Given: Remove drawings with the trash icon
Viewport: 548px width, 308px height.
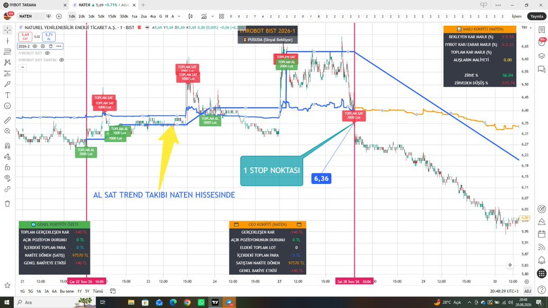Looking at the screenshot, I should pos(7,204).
